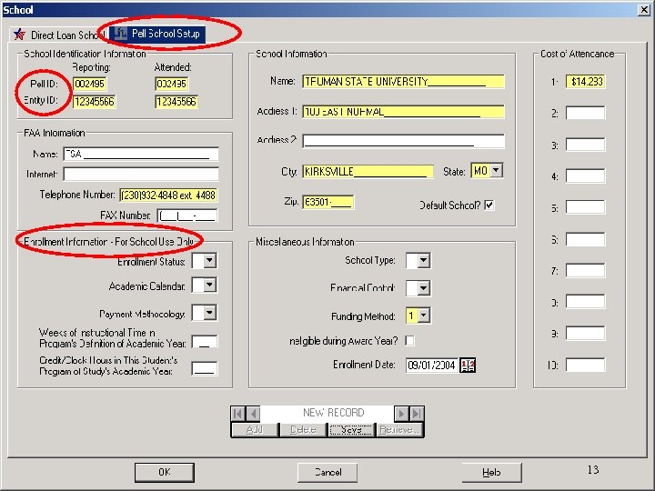This screenshot has height=491, width=655.
Task: Open the Funding Method dropdown
Action: point(424,316)
